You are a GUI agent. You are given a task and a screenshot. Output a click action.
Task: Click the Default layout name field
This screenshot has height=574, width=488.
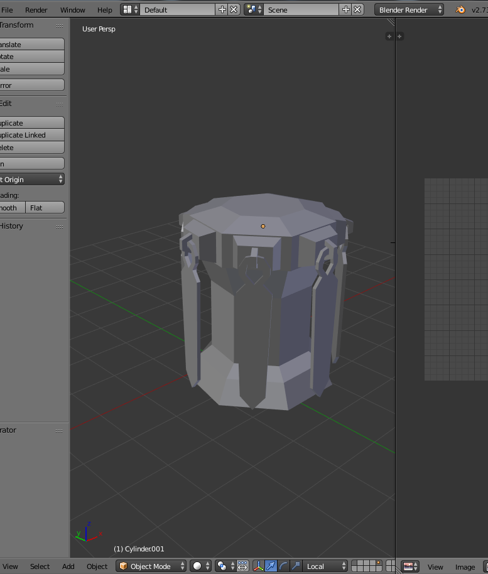pyautogui.click(x=178, y=10)
